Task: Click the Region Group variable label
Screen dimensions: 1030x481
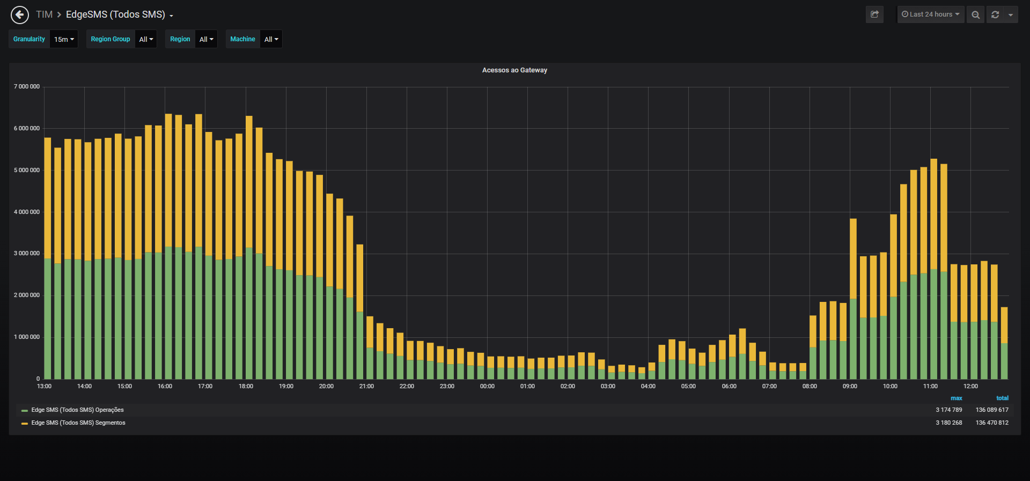Action: point(111,39)
